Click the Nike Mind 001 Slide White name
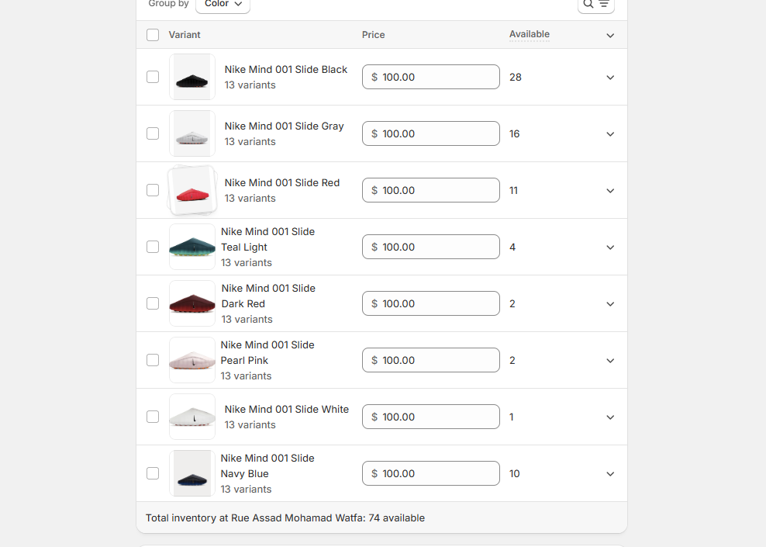 point(287,410)
